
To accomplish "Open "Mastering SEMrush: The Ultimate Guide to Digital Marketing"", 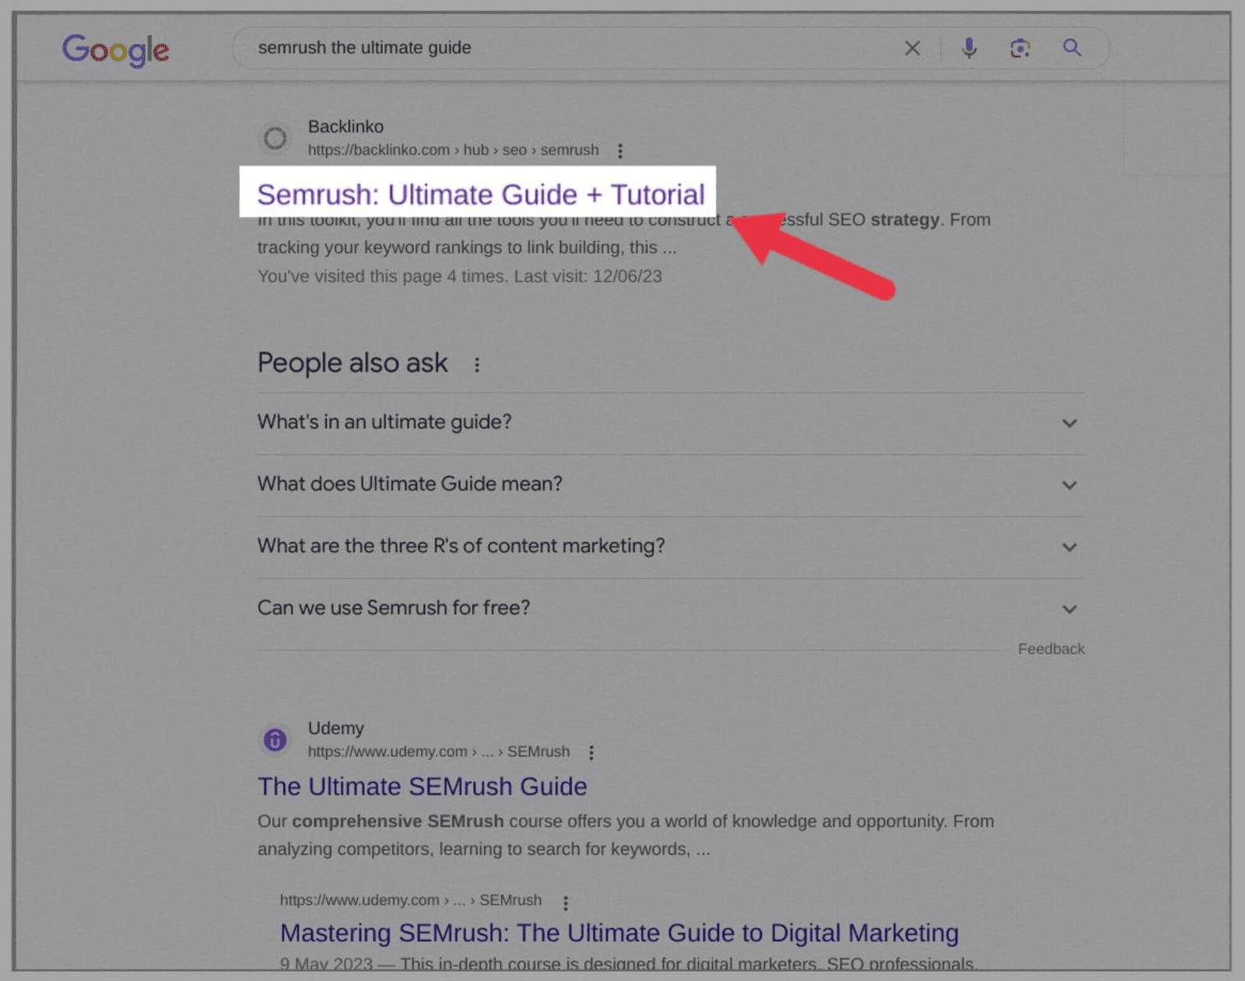I will coord(619,933).
